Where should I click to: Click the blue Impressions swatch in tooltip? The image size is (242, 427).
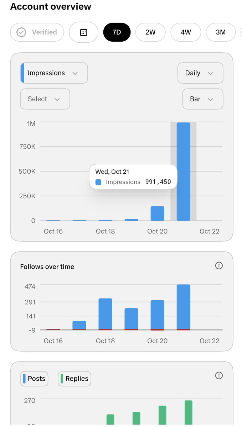tap(98, 182)
